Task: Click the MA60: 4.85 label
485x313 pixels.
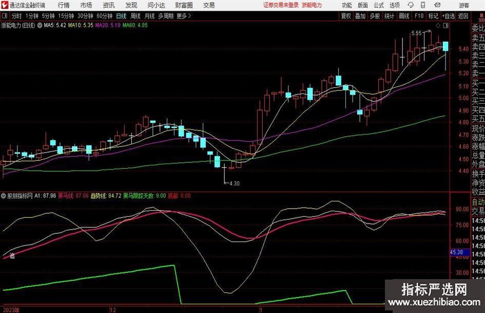Action: [135, 25]
